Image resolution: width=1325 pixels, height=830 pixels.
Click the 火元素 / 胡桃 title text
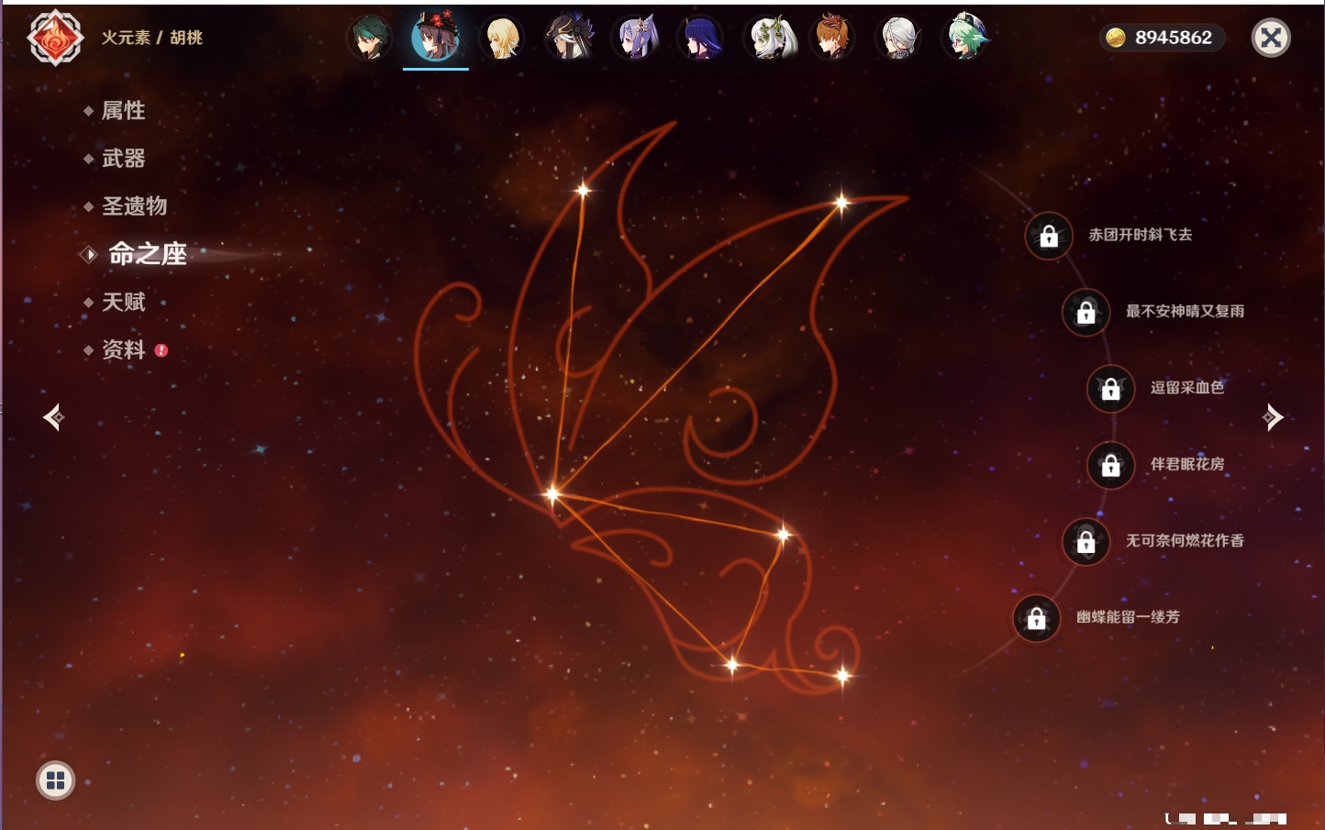click(152, 38)
